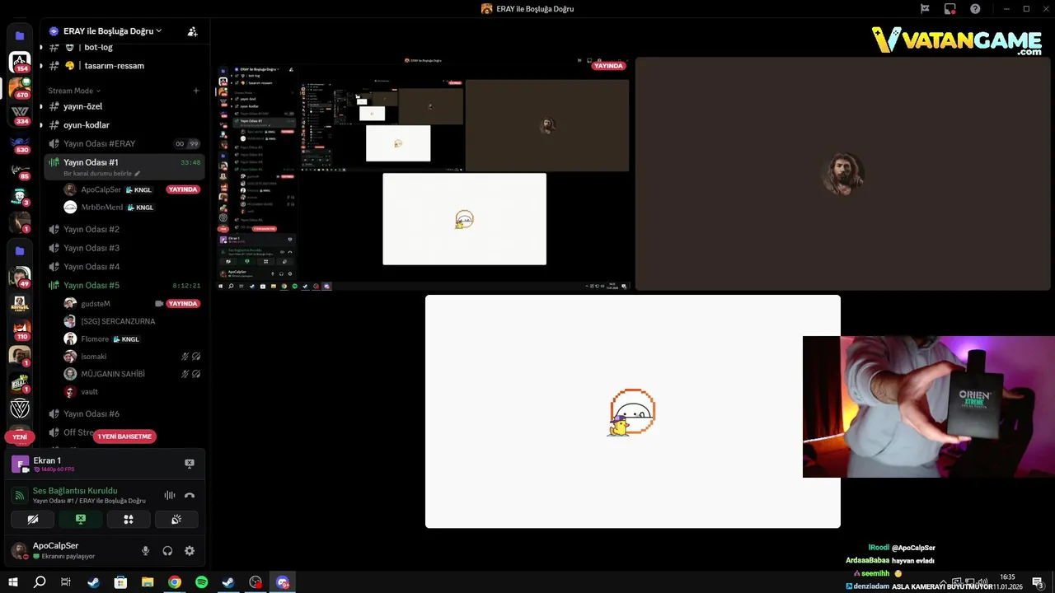Open server icon with badge 154
The height and width of the screenshot is (593, 1055).
[x=20, y=62]
